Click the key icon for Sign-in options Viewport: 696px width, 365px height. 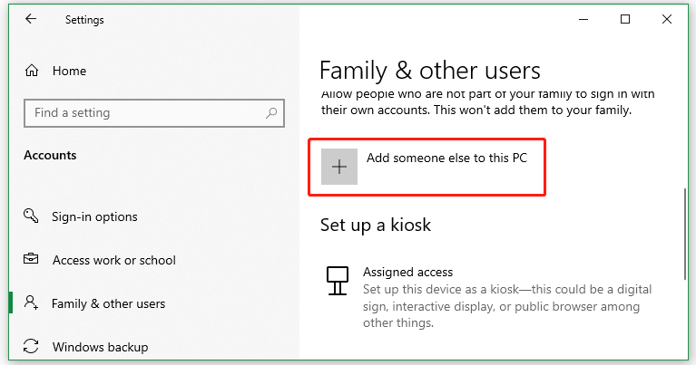coord(32,216)
